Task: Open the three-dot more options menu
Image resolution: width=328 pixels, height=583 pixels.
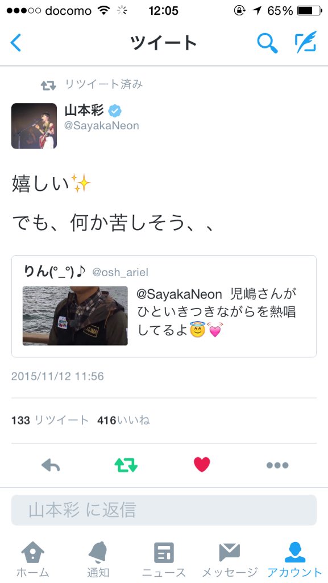Action: (277, 465)
